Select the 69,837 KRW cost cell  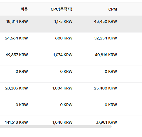(17, 55)
